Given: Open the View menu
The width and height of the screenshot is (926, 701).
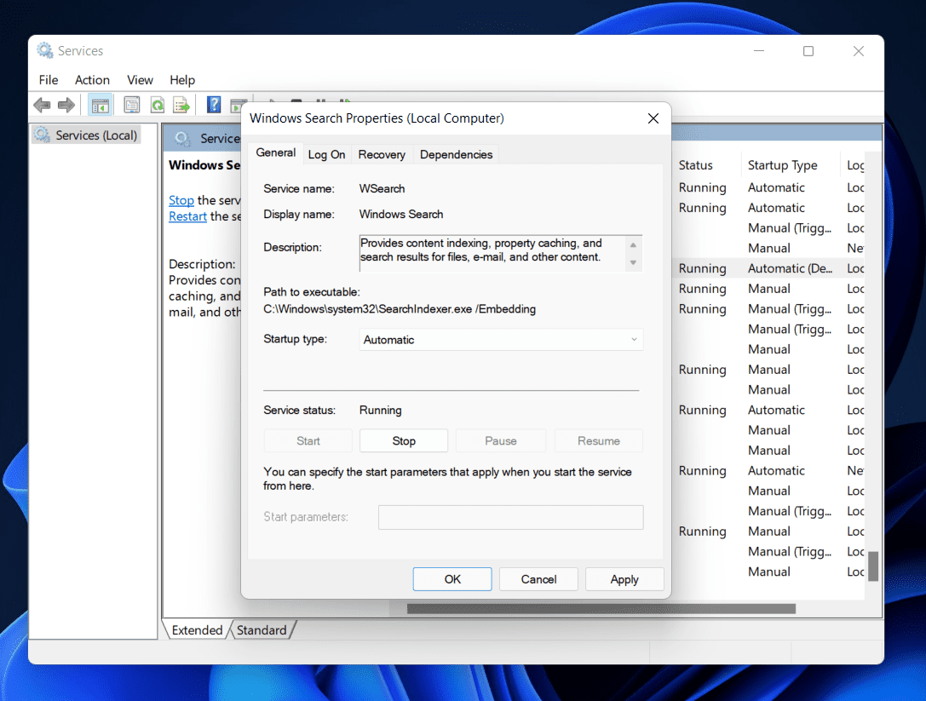Looking at the screenshot, I should [x=140, y=80].
